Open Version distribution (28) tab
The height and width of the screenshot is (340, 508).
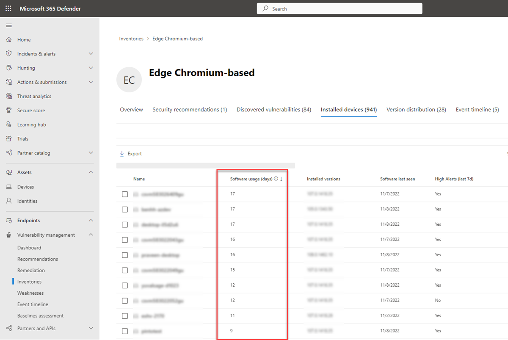[x=416, y=110]
